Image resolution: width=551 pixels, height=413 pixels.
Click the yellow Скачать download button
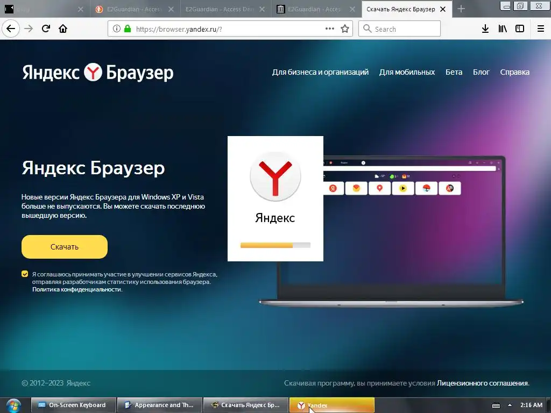[x=65, y=247]
